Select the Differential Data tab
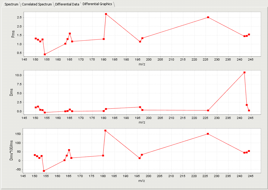The image size is (268, 190). (67, 4)
